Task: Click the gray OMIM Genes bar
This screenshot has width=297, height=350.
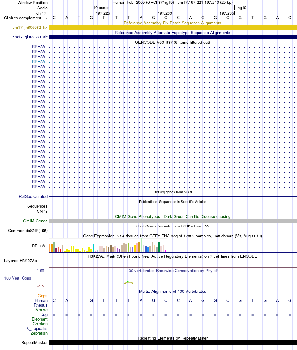Action: click(173, 221)
